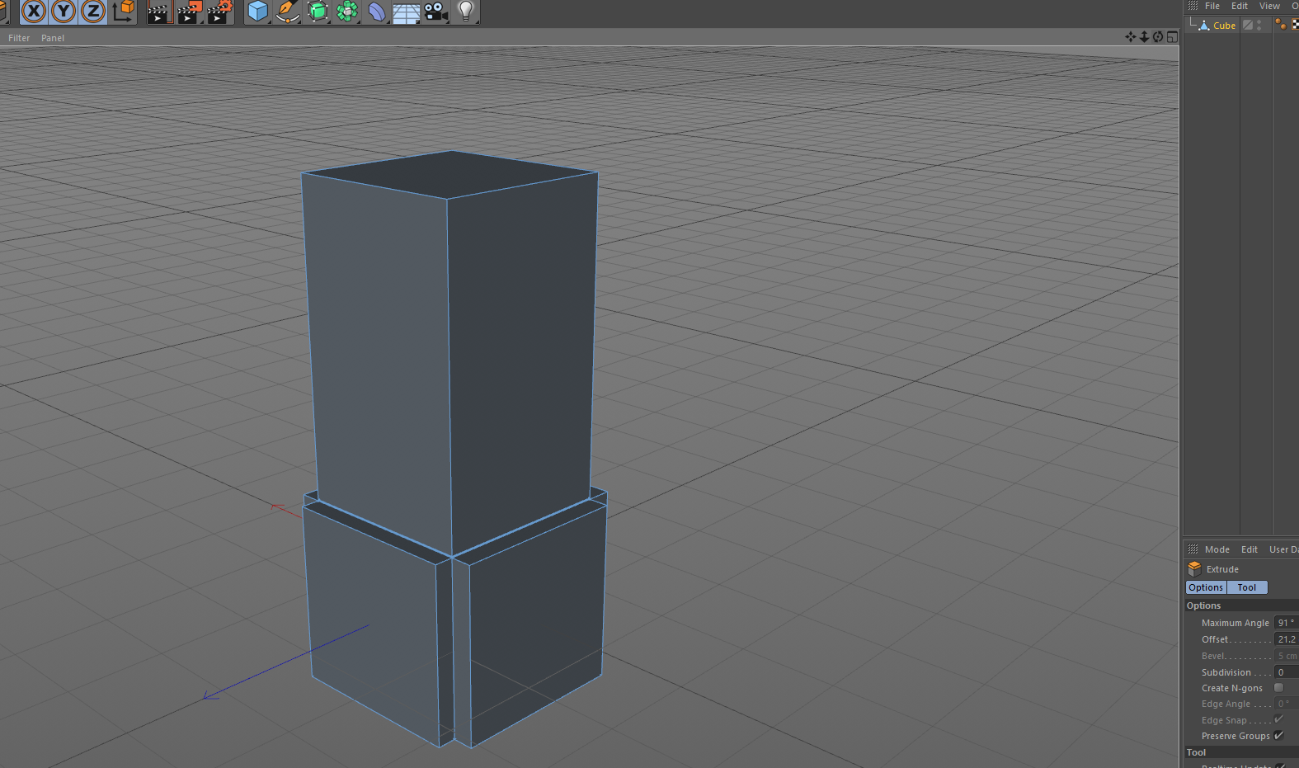The height and width of the screenshot is (768, 1299).
Task: Enable the Create N-gons checkbox
Action: tap(1278, 688)
